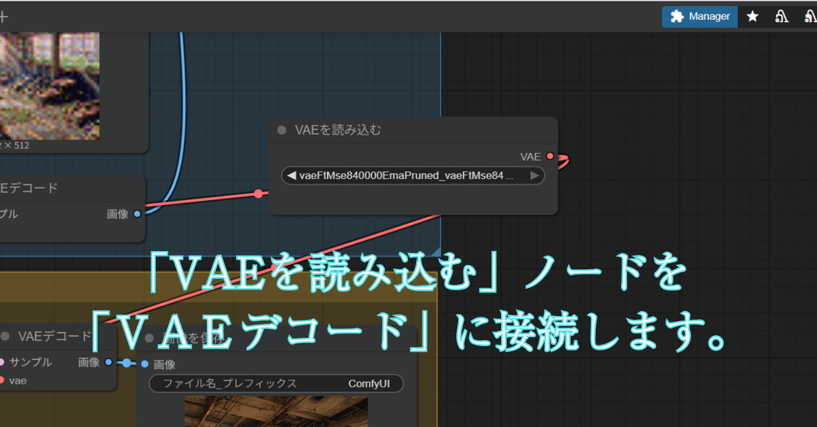
Task: Select the ファイル名_プレフィックス field showing ComfyUI
Action: (x=276, y=383)
